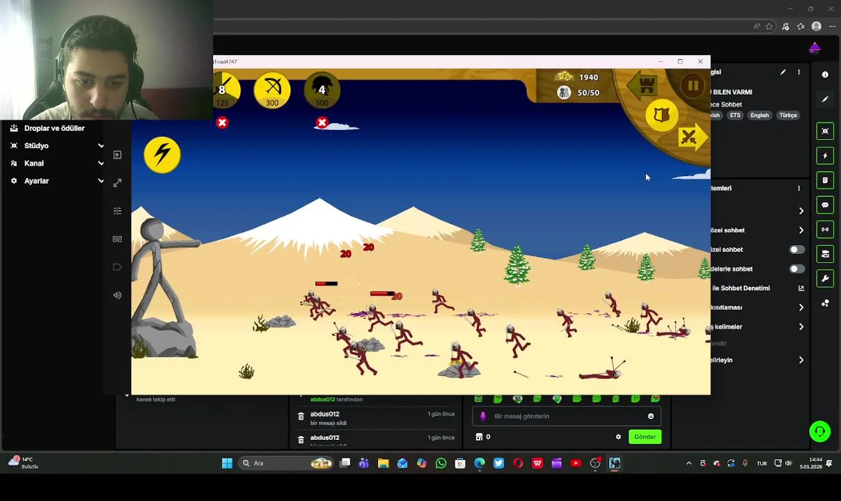Select the Türkçe stream tag
This screenshot has height=501, width=841.
click(x=788, y=116)
